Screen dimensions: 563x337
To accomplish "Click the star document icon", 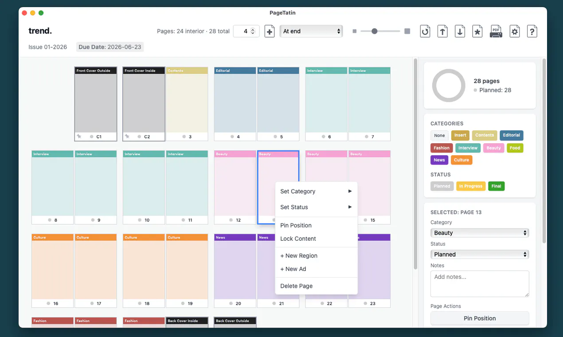I will click(477, 31).
